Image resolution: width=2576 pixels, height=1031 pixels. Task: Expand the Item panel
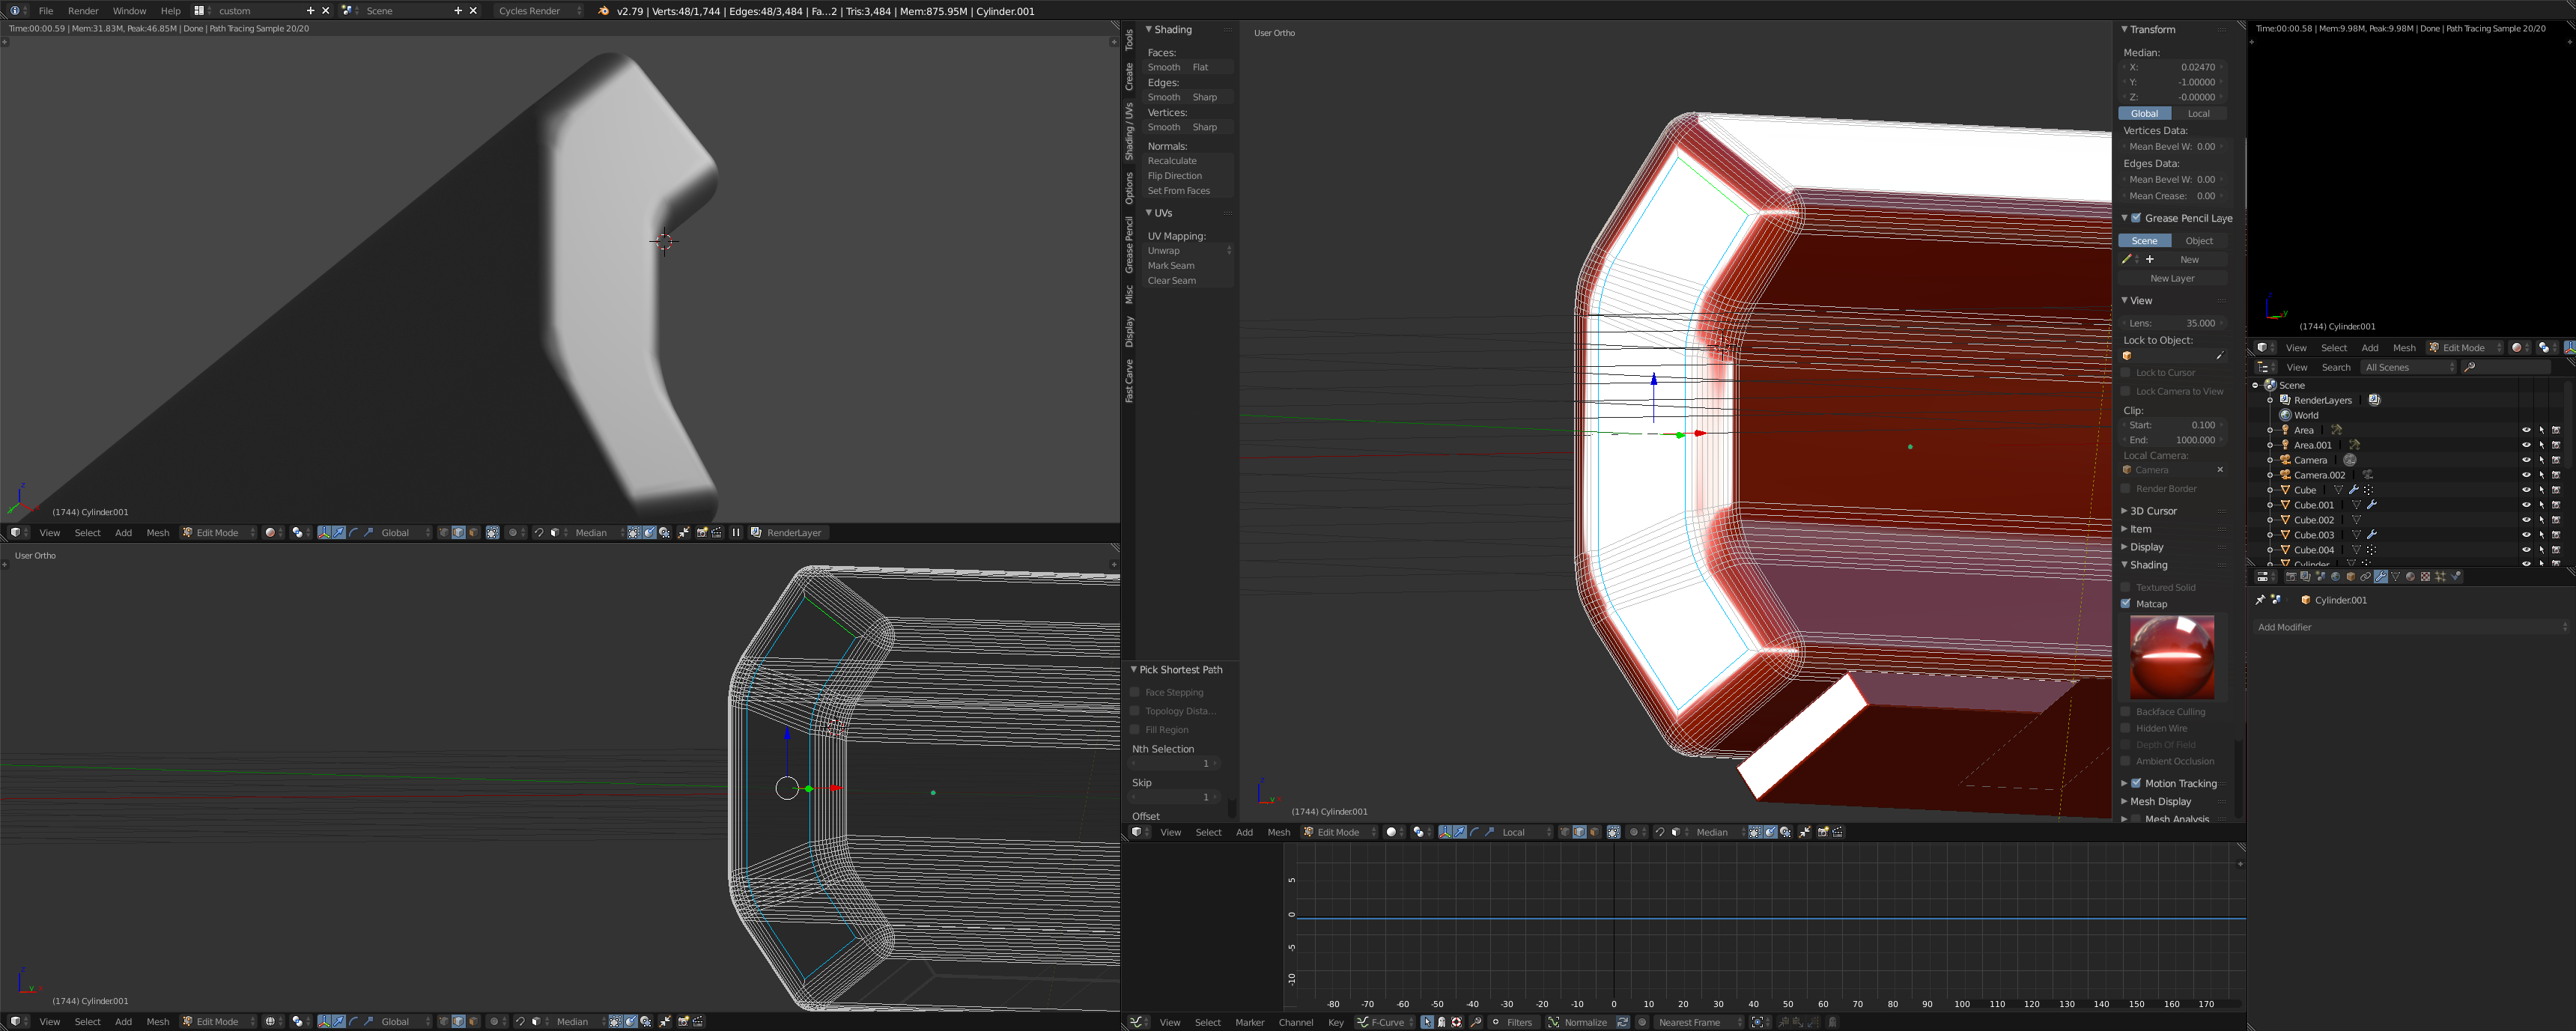click(2140, 529)
